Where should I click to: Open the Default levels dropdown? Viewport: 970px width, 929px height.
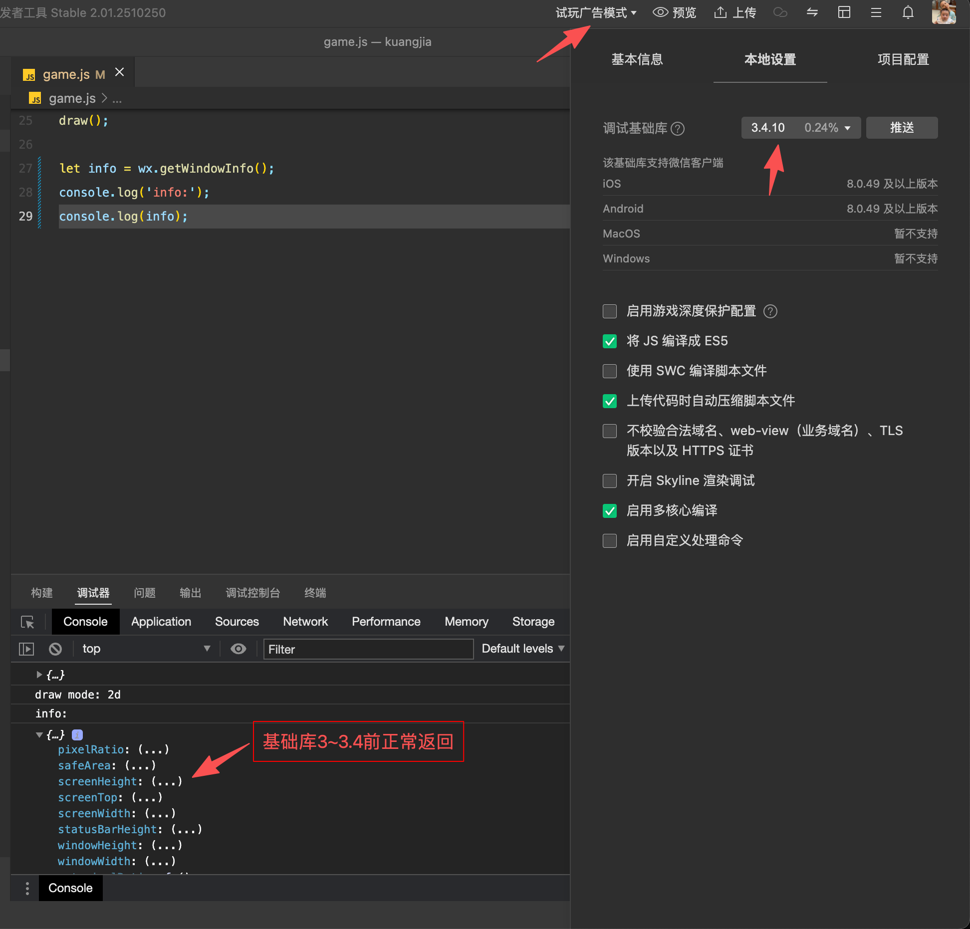(x=522, y=649)
